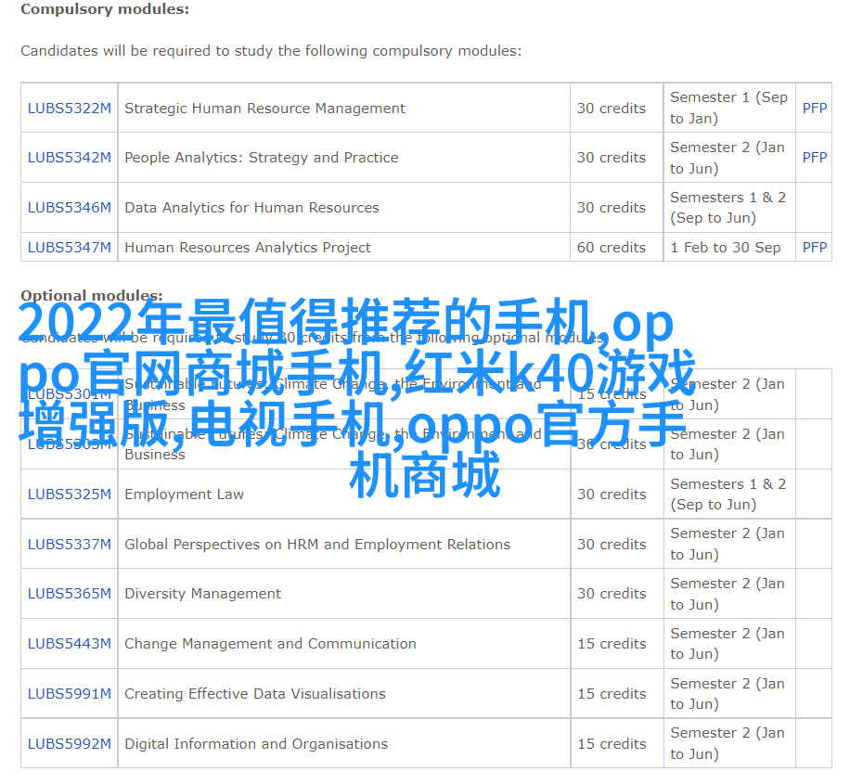The height and width of the screenshot is (784, 850).
Task: Click semester cell for Data Analytics for Human Resources
Action: pyautogui.click(x=728, y=208)
